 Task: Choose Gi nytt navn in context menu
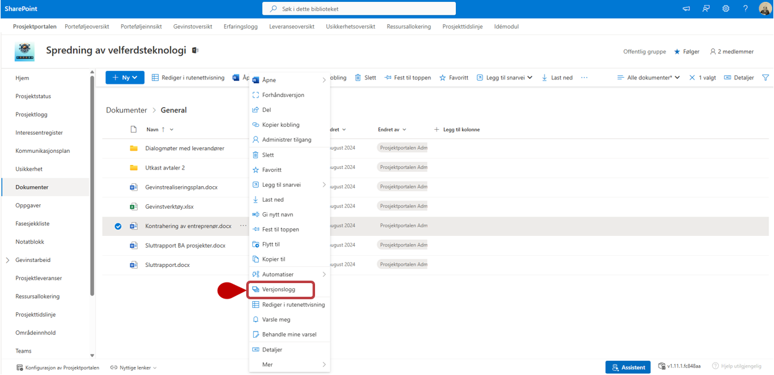pyautogui.click(x=277, y=214)
